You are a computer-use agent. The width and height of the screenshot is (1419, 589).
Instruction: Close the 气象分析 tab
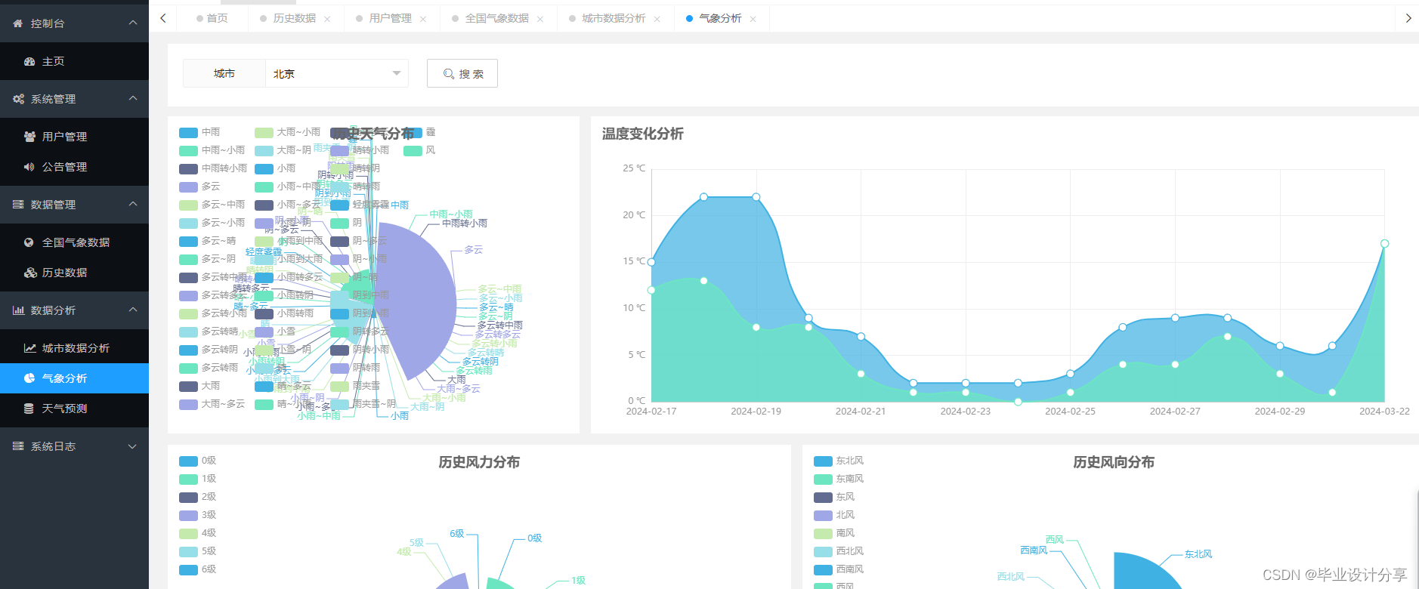(753, 19)
